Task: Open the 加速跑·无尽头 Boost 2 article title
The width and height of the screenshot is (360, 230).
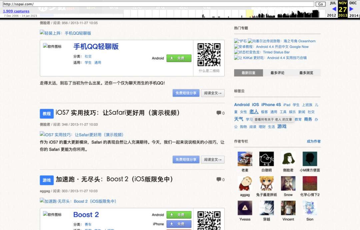Action: click(x=114, y=179)
